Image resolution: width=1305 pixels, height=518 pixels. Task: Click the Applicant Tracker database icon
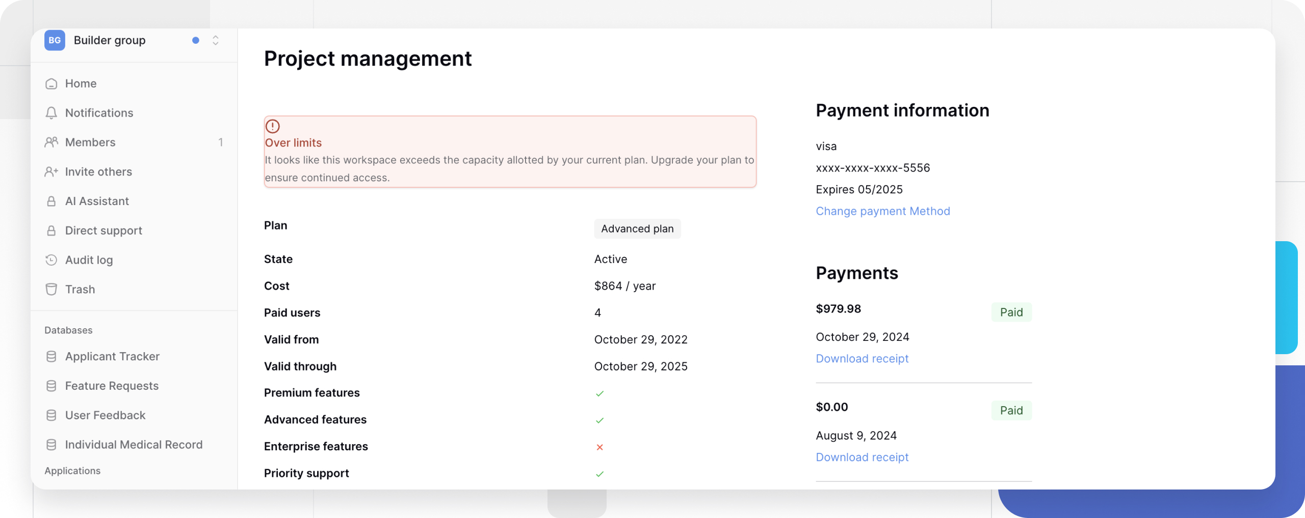tap(51, 357)
